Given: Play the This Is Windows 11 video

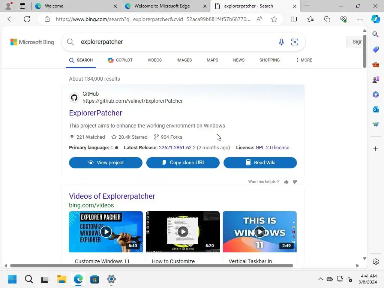Looking at the screenshot, I should tap(259, 232).
